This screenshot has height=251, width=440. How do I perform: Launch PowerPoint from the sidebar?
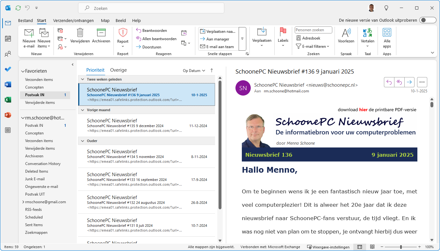[x=8, y=115]
